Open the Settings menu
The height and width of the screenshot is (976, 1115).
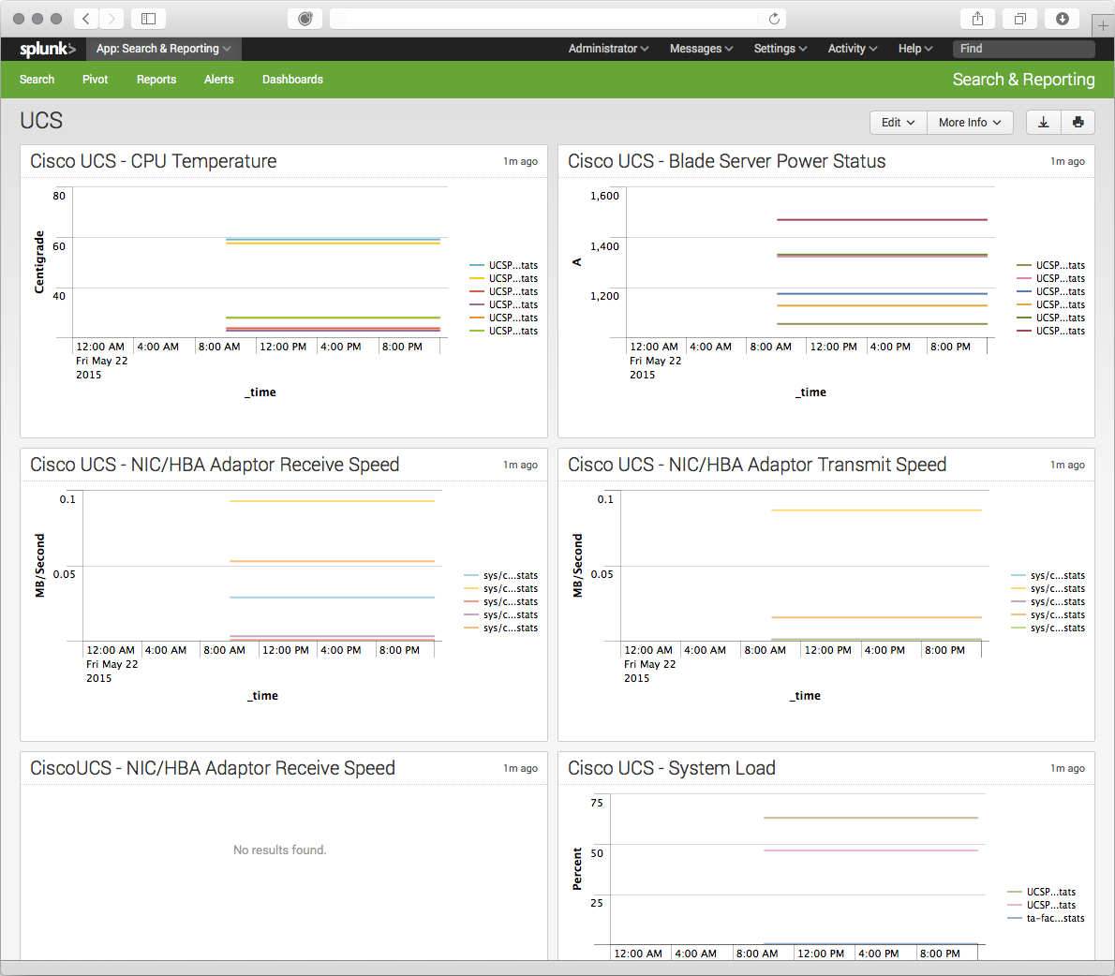pos(780,49)
